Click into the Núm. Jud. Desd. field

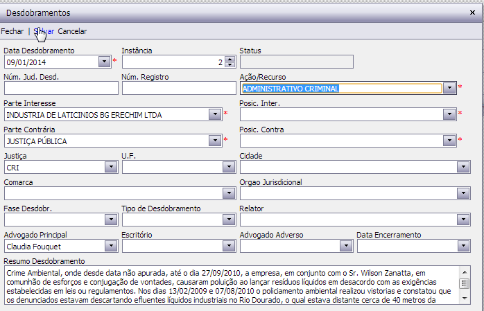(x=61, y=88)
